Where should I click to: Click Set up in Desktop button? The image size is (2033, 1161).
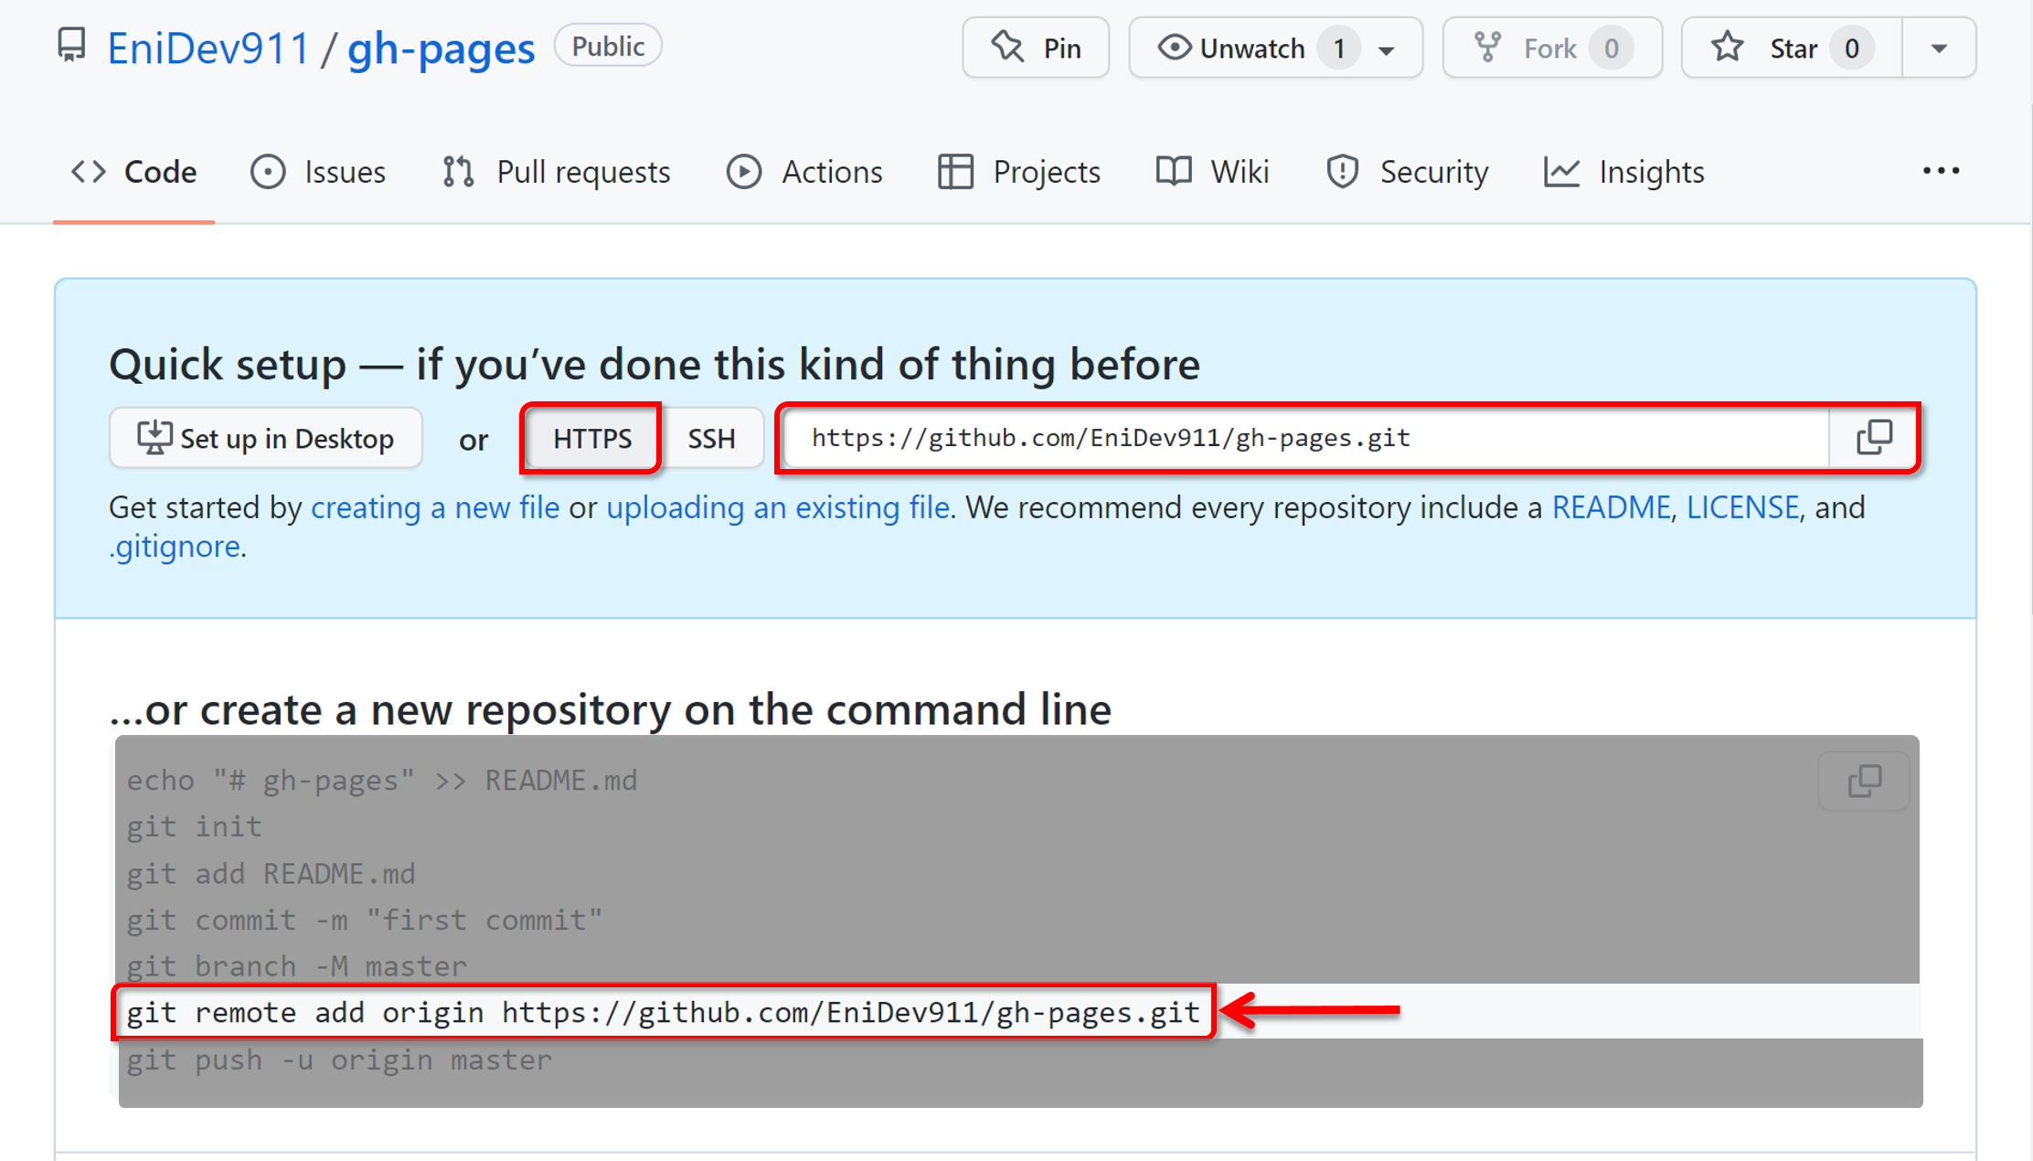pyautogui.click(x=266, y=439)
